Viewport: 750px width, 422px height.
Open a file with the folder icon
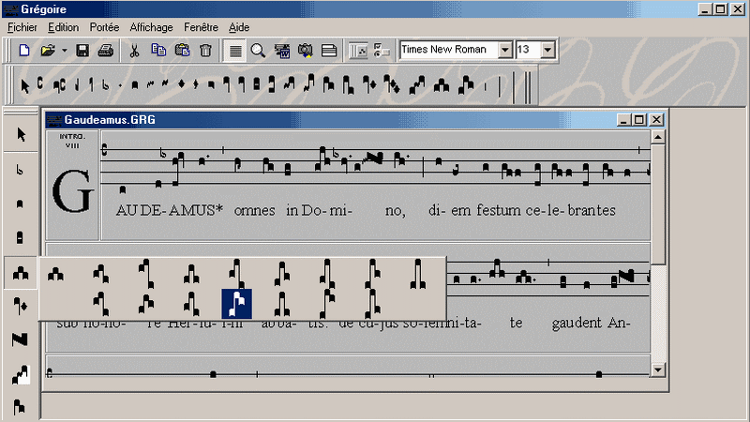click(x=48, y=51)
